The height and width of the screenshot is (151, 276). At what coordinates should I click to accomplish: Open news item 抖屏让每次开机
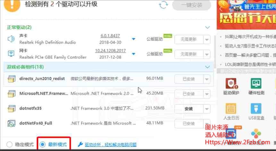tap(250, 37)
